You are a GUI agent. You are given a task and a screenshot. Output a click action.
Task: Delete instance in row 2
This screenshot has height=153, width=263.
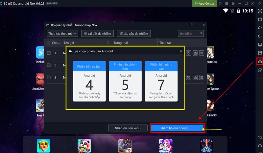(202, 77)
